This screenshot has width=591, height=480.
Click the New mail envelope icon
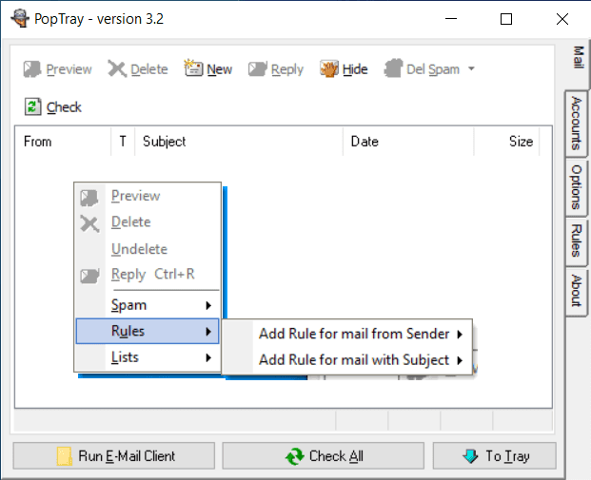[x=193, y=68]
